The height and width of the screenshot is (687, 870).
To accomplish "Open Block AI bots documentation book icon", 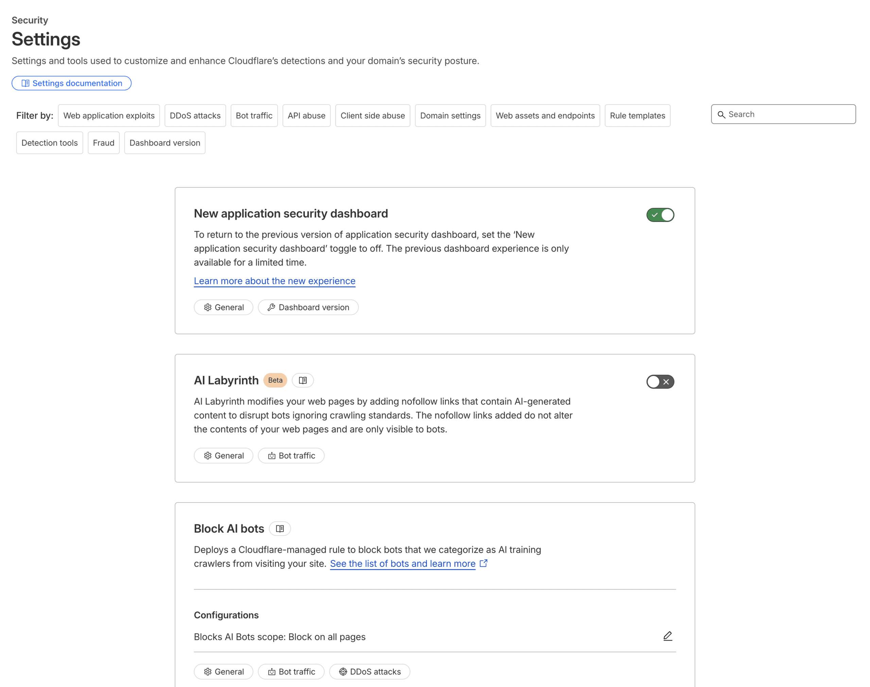I will pos(280,528).
